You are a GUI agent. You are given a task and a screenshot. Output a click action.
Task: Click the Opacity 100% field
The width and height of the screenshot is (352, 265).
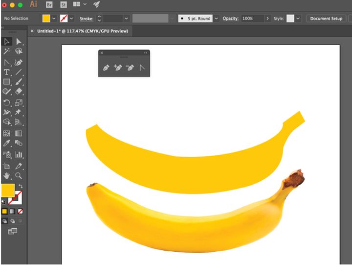pyautogui.click(x=253, y=19)
